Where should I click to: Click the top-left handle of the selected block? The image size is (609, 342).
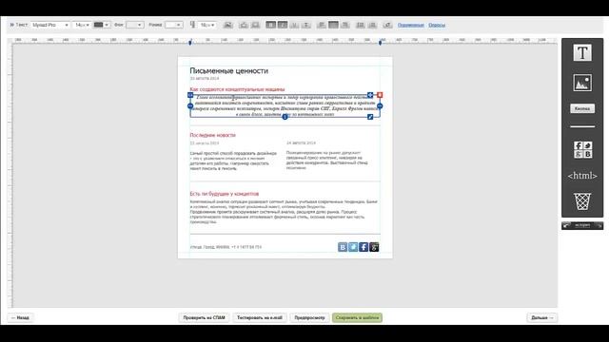(x=190, y=95)
